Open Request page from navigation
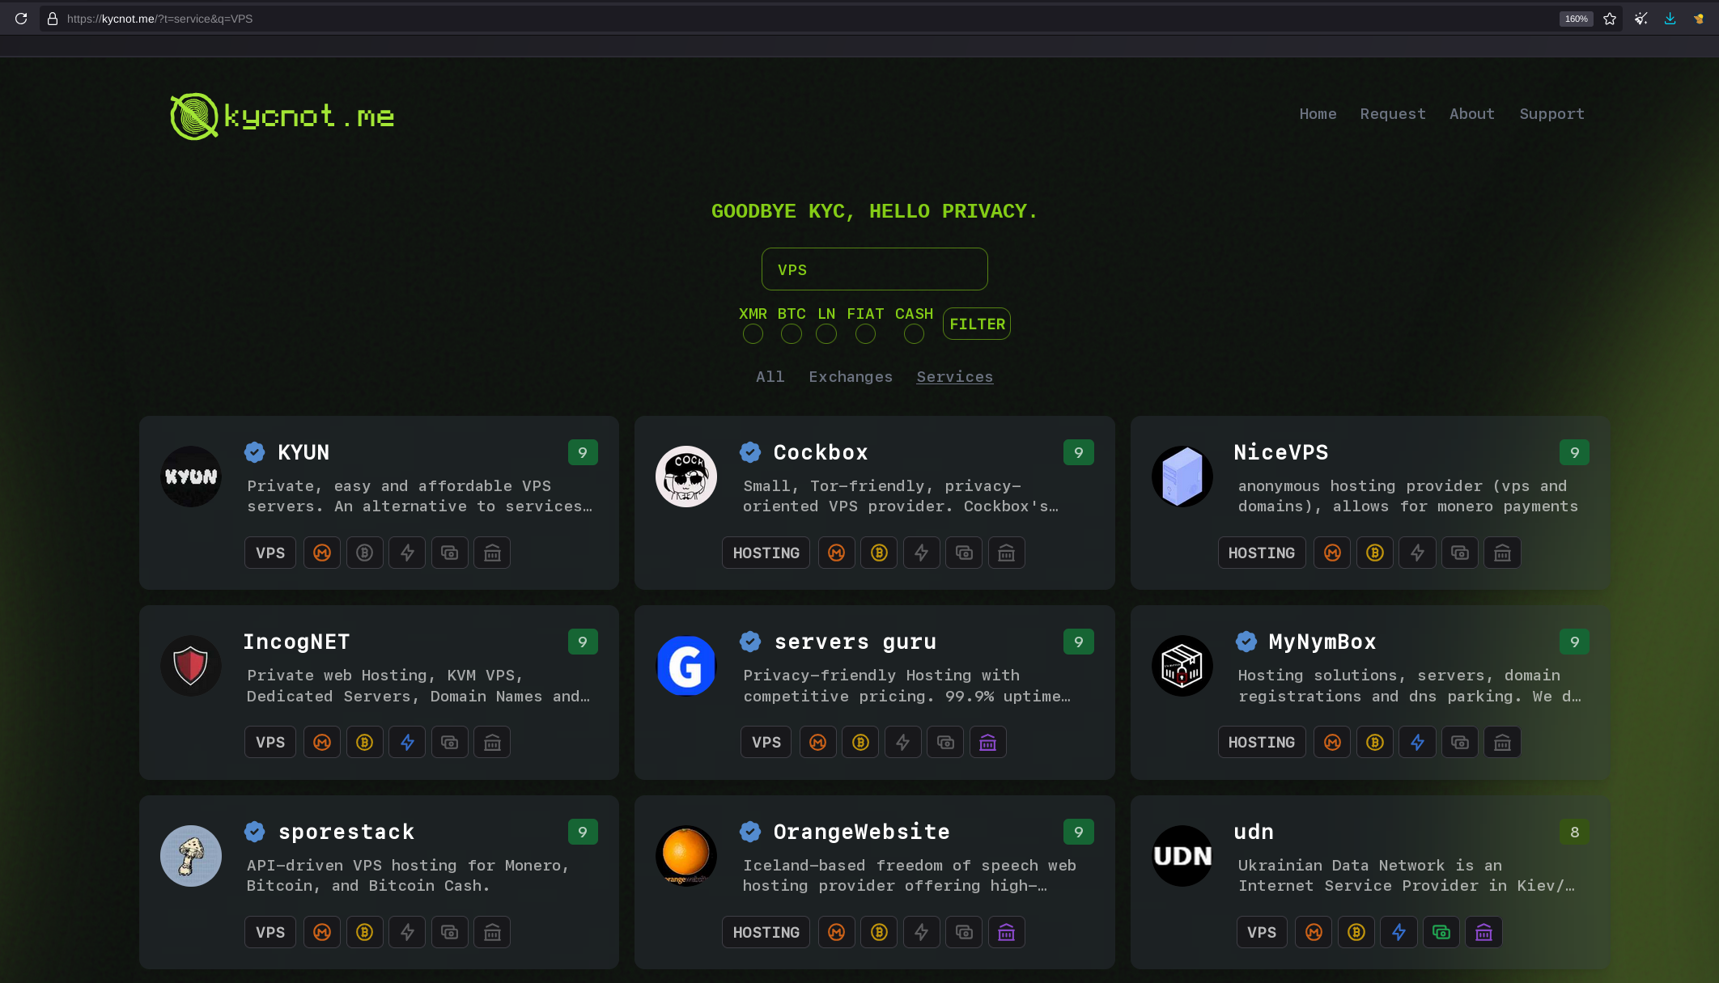1719x983 pixels. point(1393,114)
